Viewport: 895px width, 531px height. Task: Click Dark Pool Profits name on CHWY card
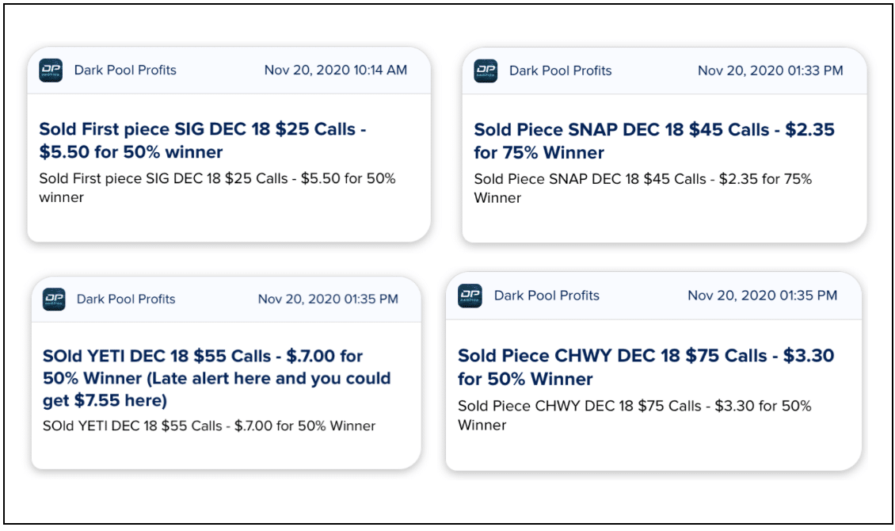click(547, 296)
